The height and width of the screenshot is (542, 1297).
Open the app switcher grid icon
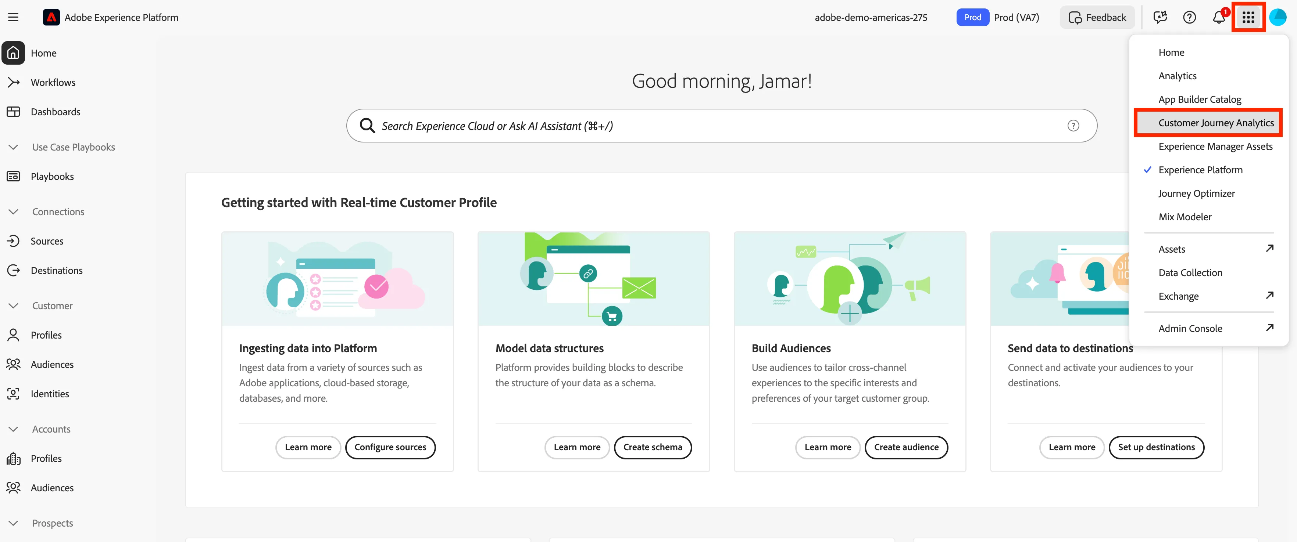coord(1248,17)
